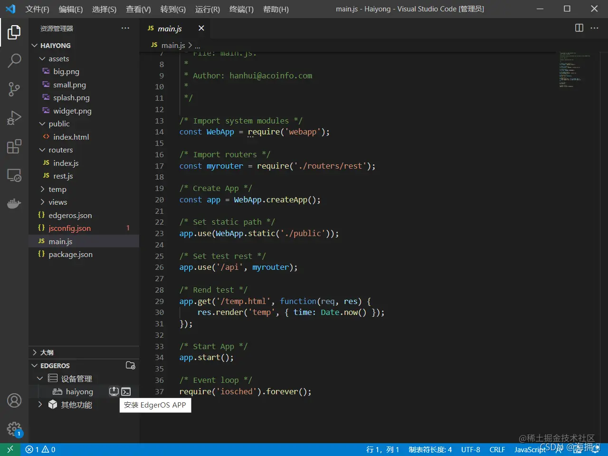Screen dimensions: 608x456
Task: Expand the temp folder
Action: pos(84,189)
